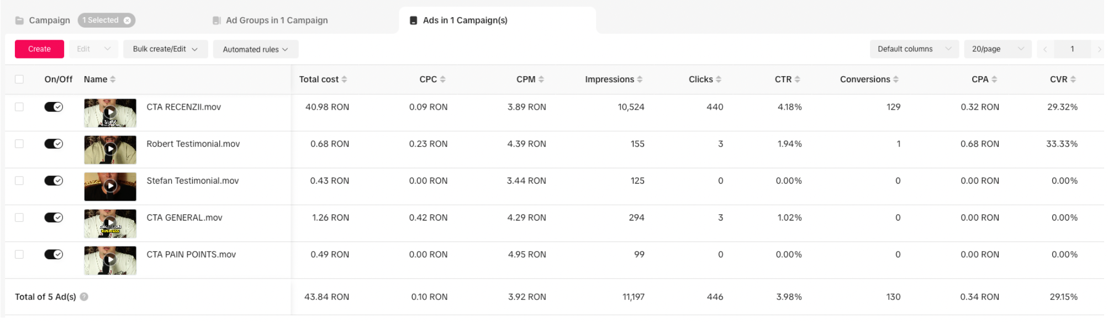1108x322 pixels.
Task: Turn off the CTA RECENZII.mov ad
Action: (x=54, y=107)
